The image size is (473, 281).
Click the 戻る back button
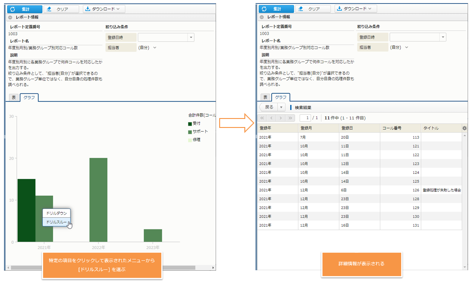[x=269, y=107]
